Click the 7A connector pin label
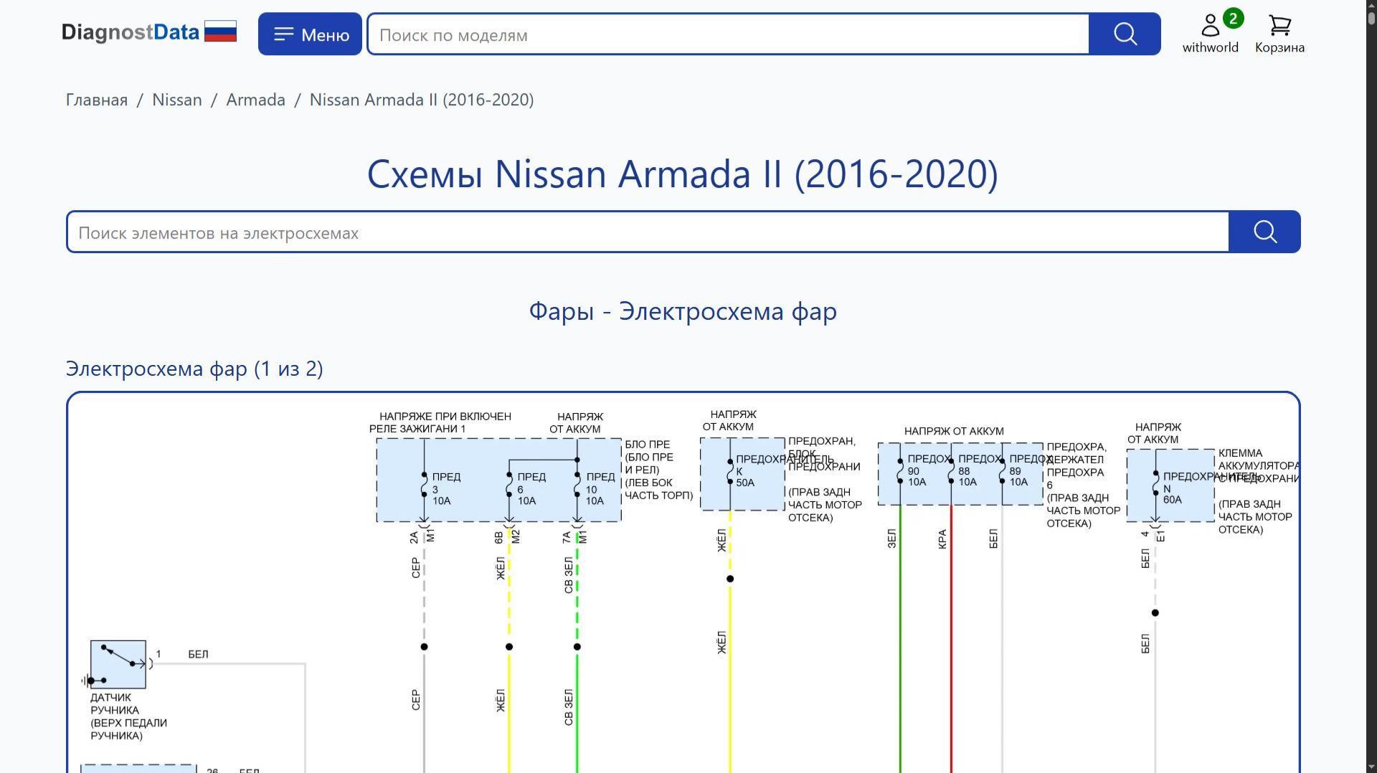This screenshot has width=1377, height=773. pyautogui.click(x=567, y=537)
